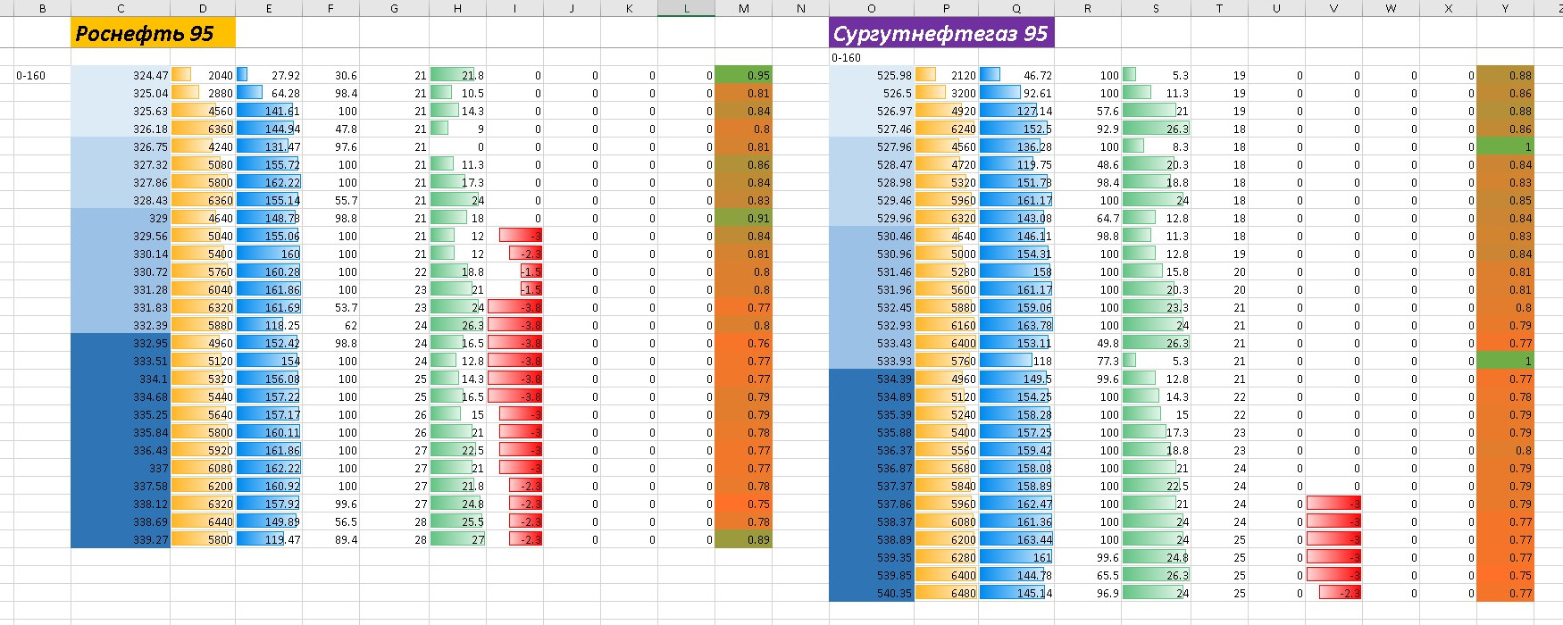
Task: Select the cell containing 525.98
Action: click(872, 75)
